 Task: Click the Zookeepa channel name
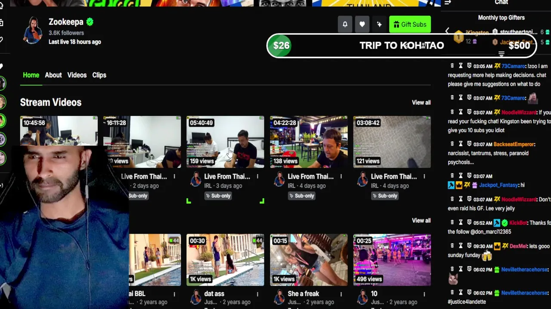[x=66, y=22]
